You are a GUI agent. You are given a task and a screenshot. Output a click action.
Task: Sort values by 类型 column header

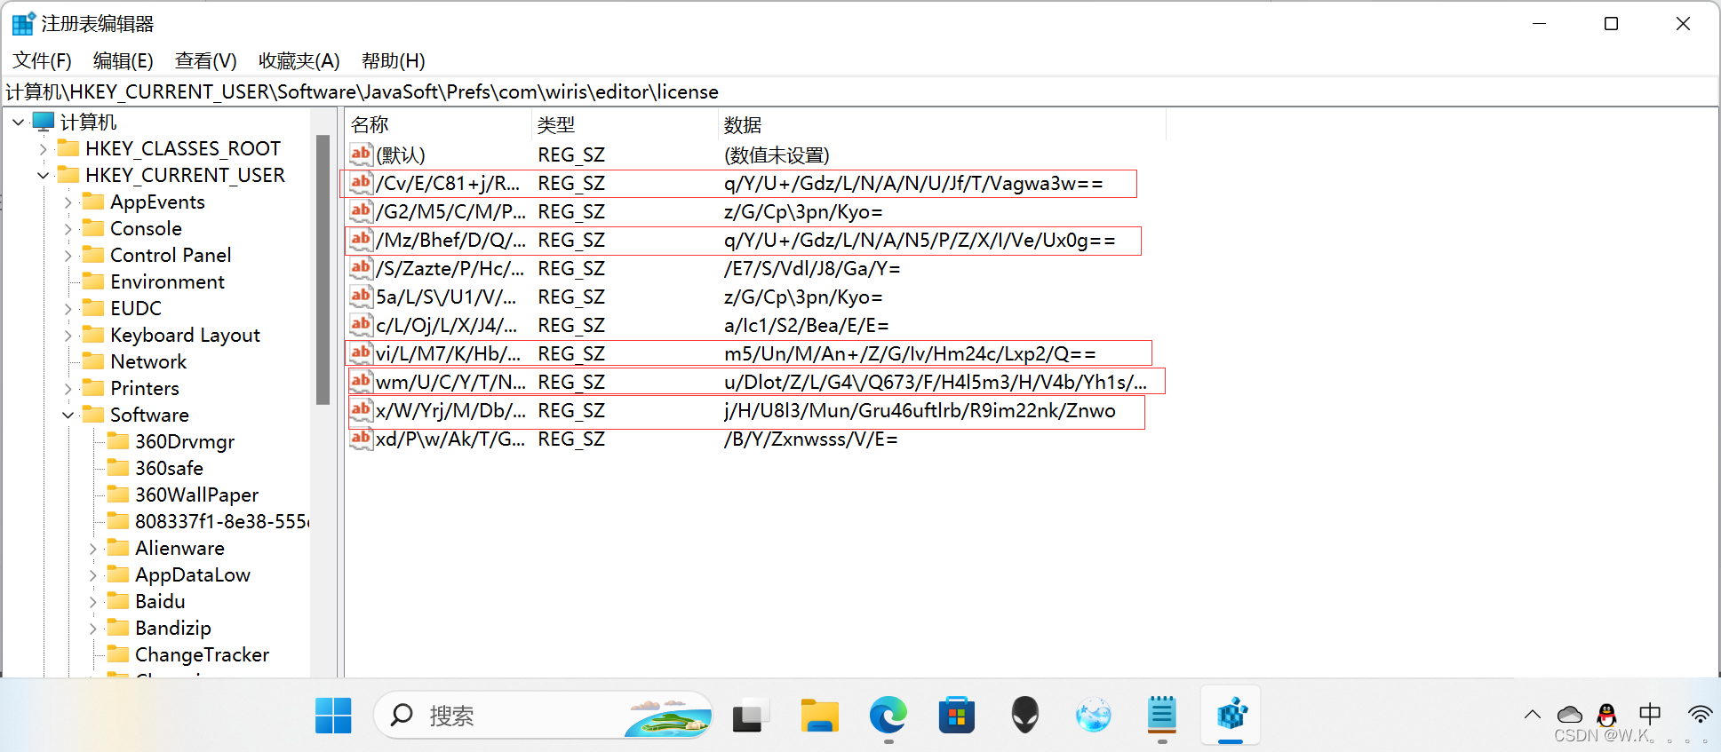click(x=625, y=124)
